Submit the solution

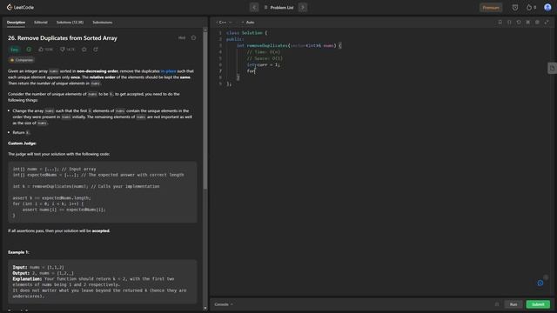538,304
